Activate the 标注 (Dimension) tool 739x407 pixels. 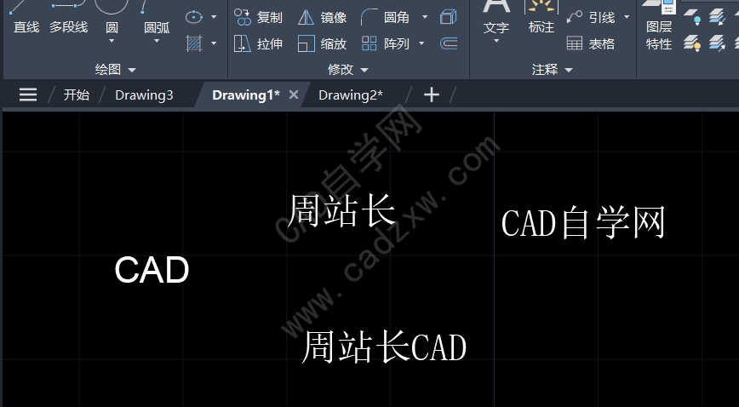point(541,19)
